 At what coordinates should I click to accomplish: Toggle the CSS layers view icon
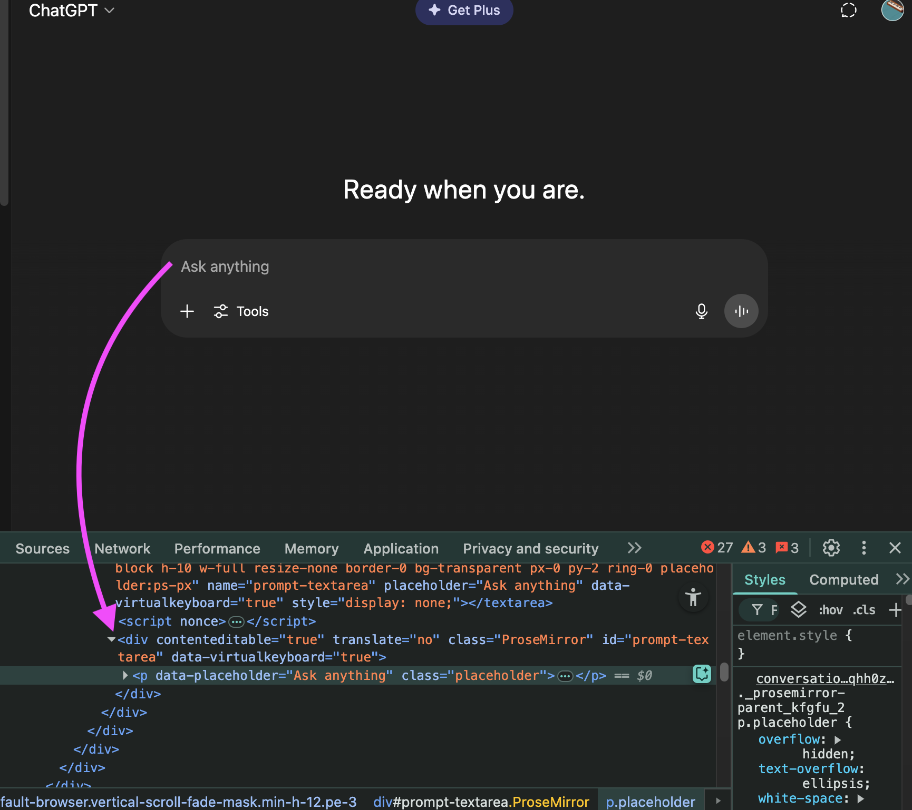[x=799, y=610]
